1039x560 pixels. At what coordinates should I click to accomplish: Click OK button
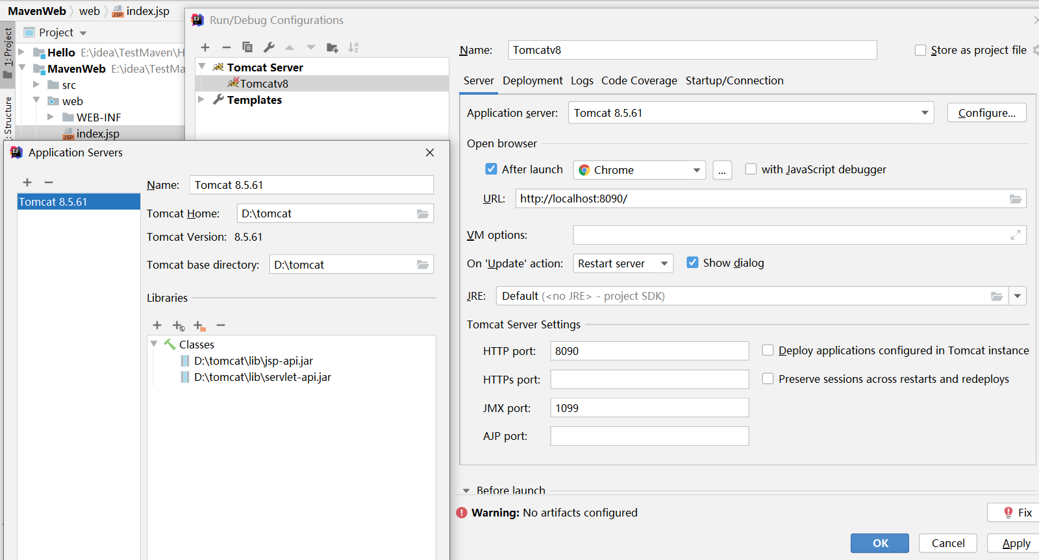click(x=880, y=543)
